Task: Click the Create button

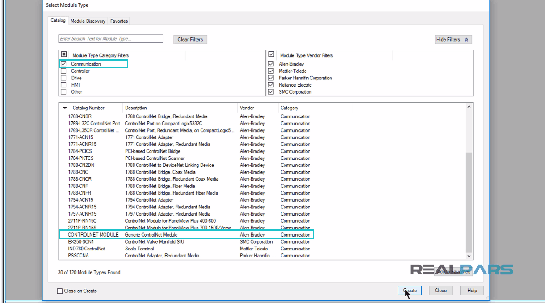Action: 410,291
